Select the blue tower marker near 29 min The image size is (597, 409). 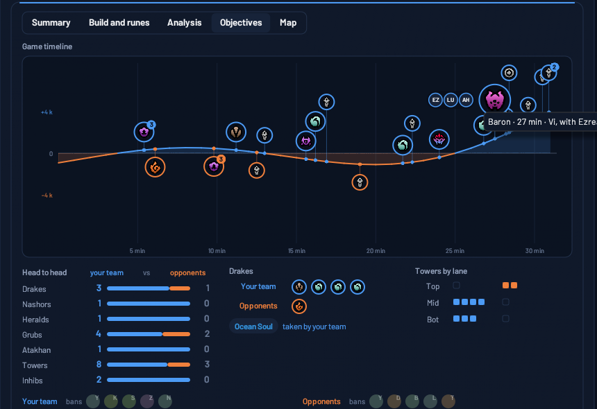point(528,105)
